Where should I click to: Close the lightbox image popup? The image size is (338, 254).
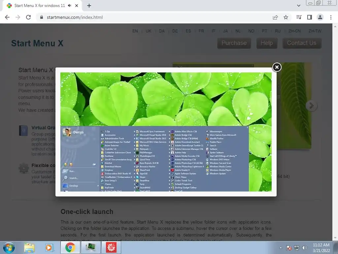click(x=277, y=67)
